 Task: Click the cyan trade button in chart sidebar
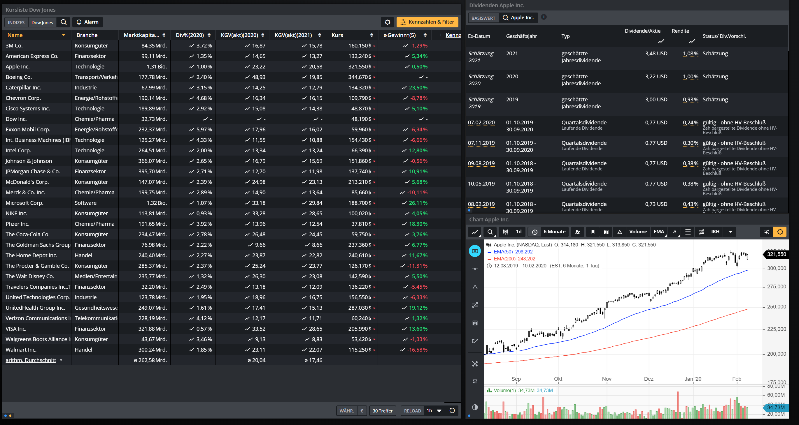[x=475, y=251]
